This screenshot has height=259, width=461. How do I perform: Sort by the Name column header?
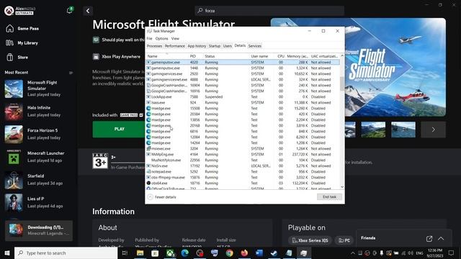[167, 56]
